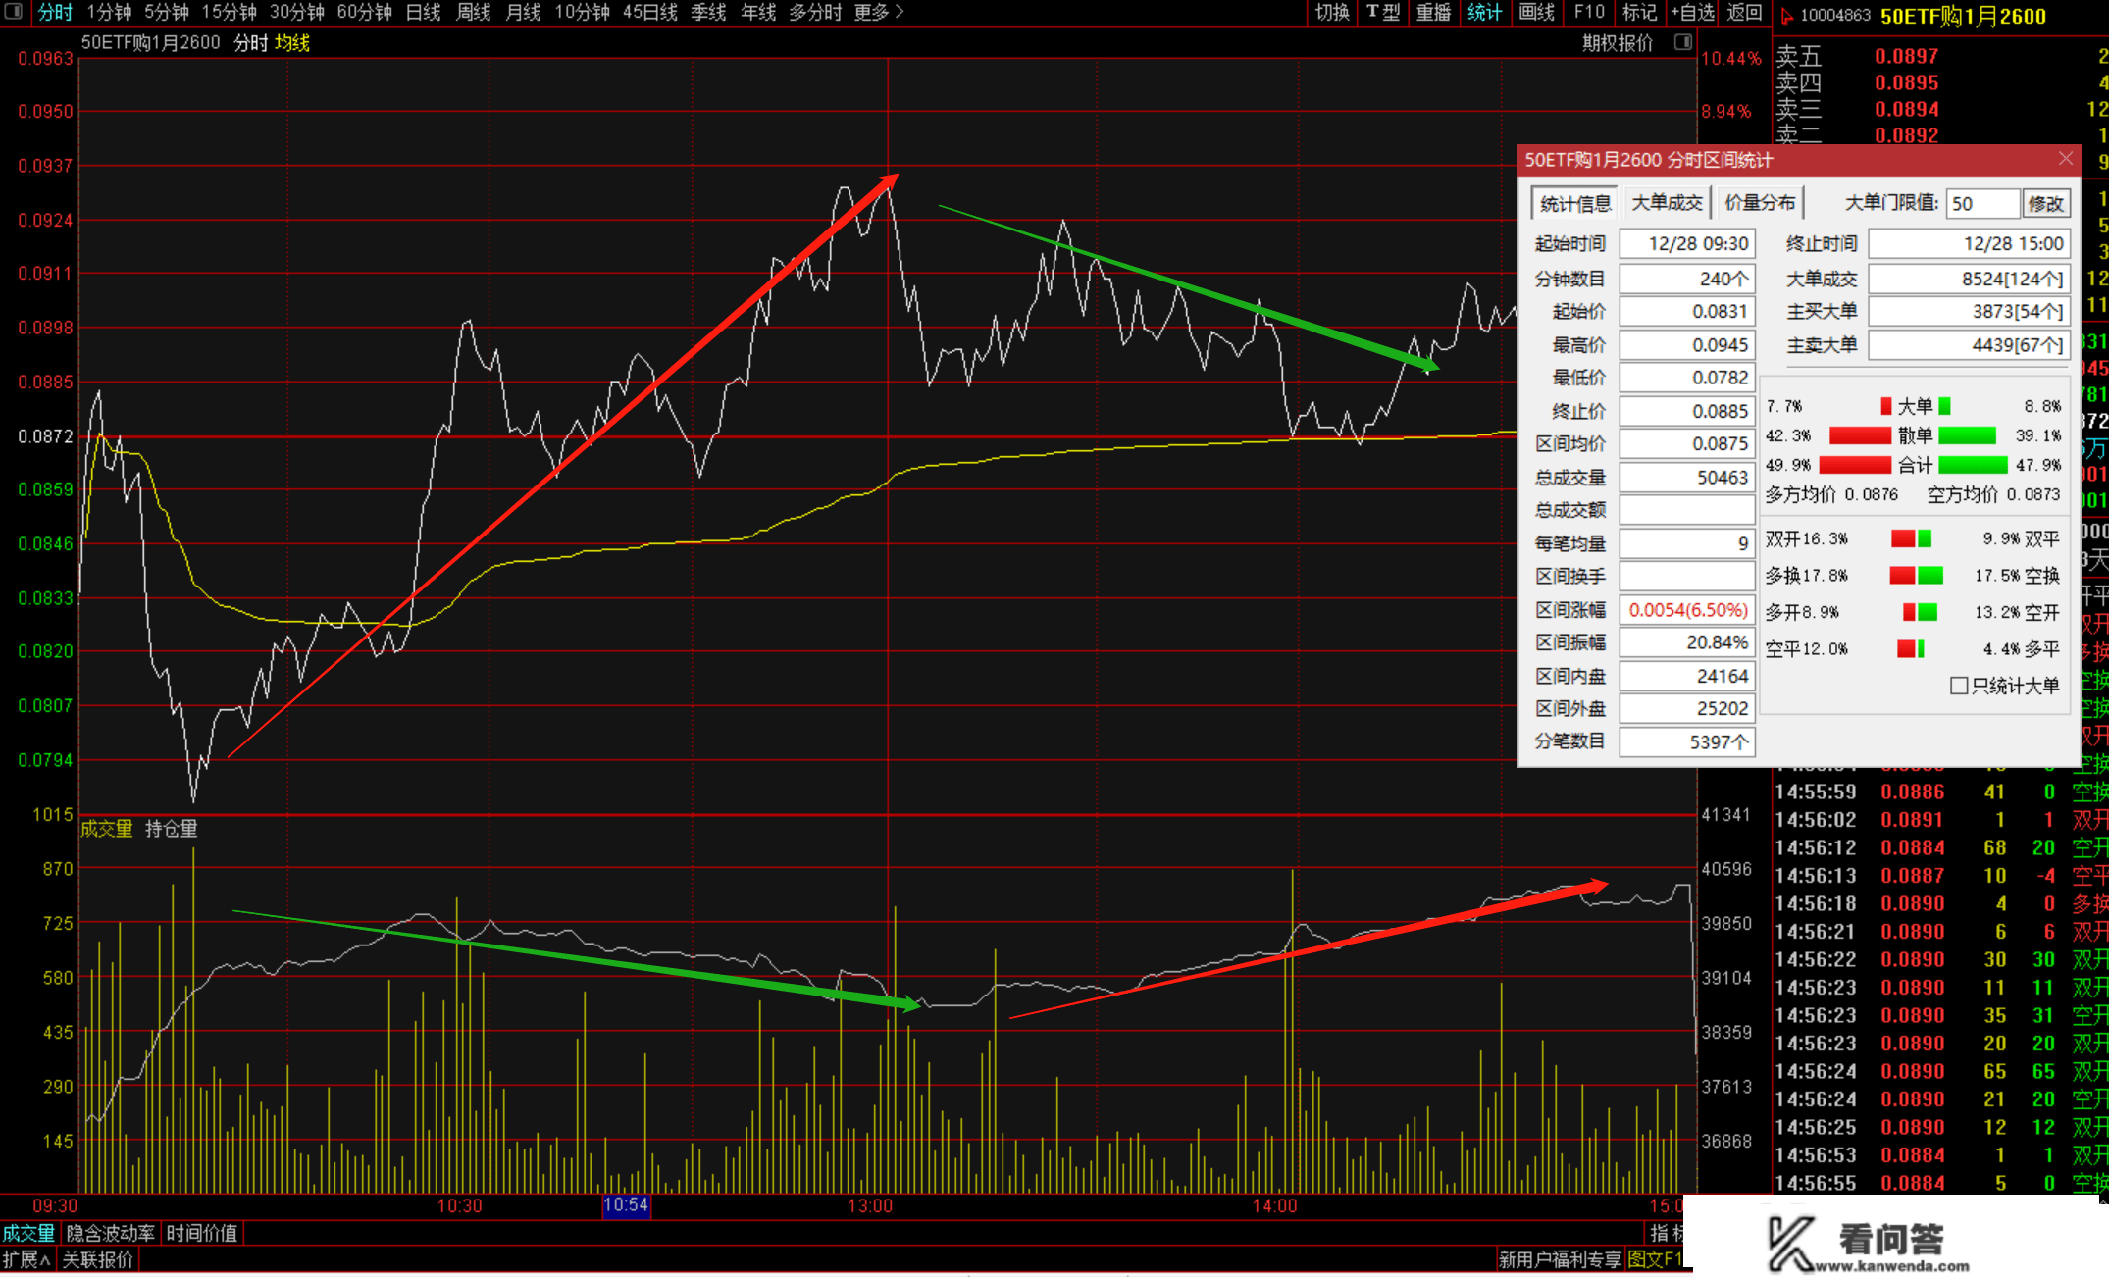The width and height of the screenshot is (2109, 1277).
Task: Click the 修改 button
Action: pos(2046,203)
